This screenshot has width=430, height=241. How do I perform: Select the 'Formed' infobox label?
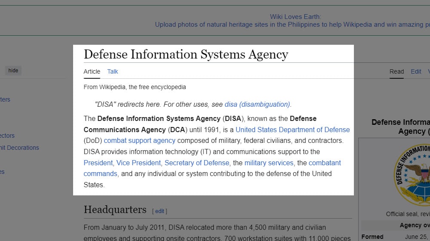click(372, 237)
